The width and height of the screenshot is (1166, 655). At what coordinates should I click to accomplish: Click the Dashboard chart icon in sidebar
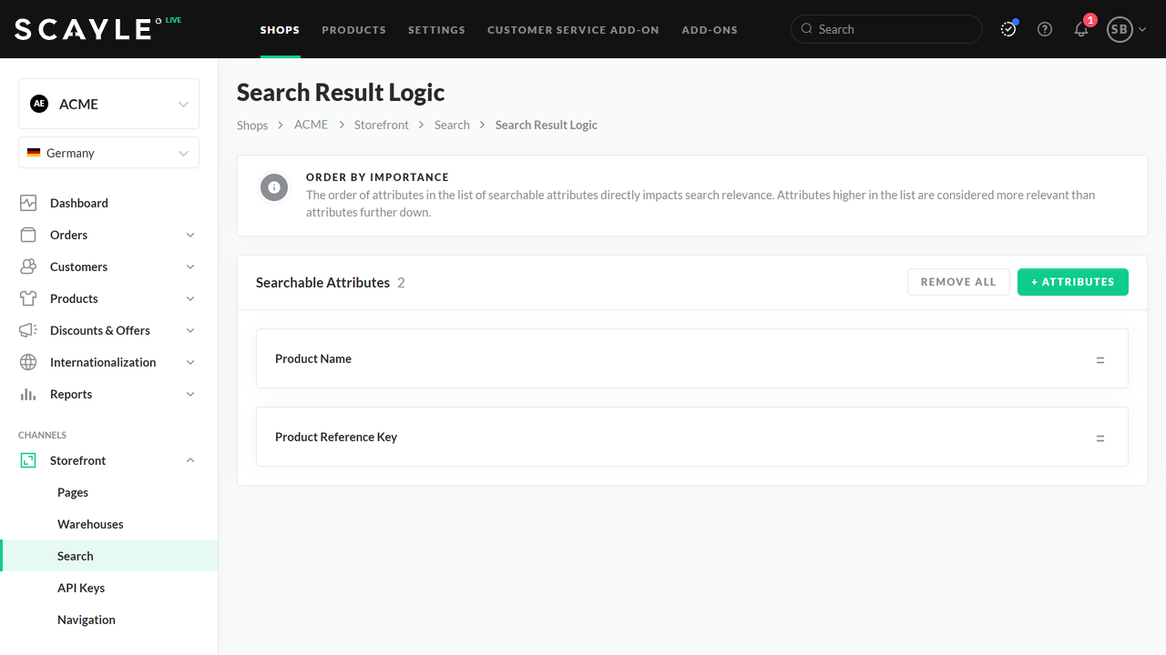pyautogui.click(x=28, y=203)
